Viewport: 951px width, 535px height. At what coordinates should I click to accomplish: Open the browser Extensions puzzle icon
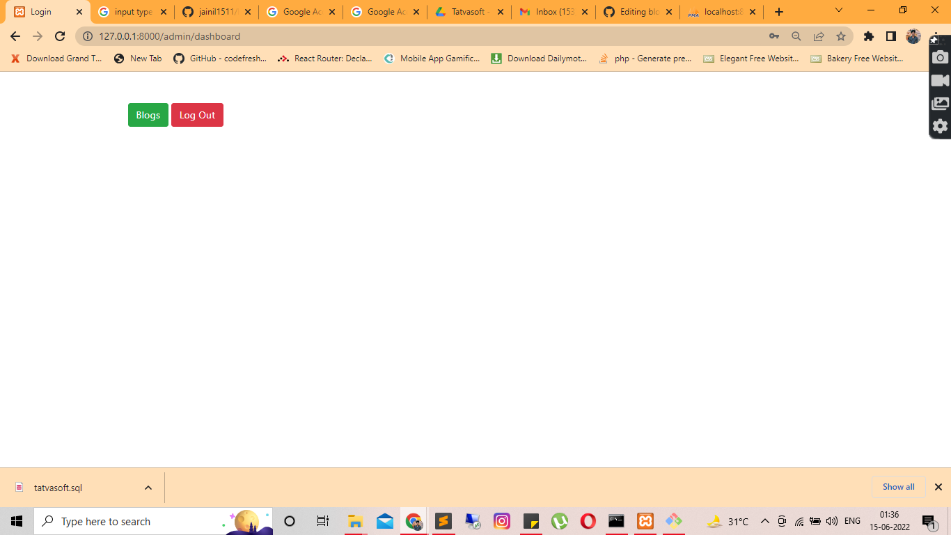click(x=869, y=36)
